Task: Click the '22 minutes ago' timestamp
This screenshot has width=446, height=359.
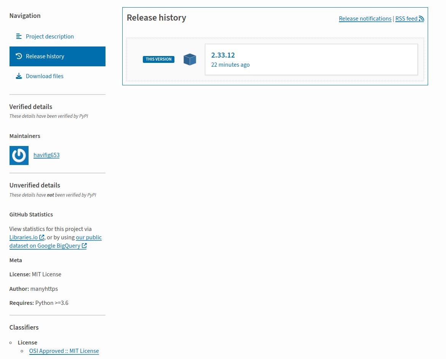Action: point(230,65)
